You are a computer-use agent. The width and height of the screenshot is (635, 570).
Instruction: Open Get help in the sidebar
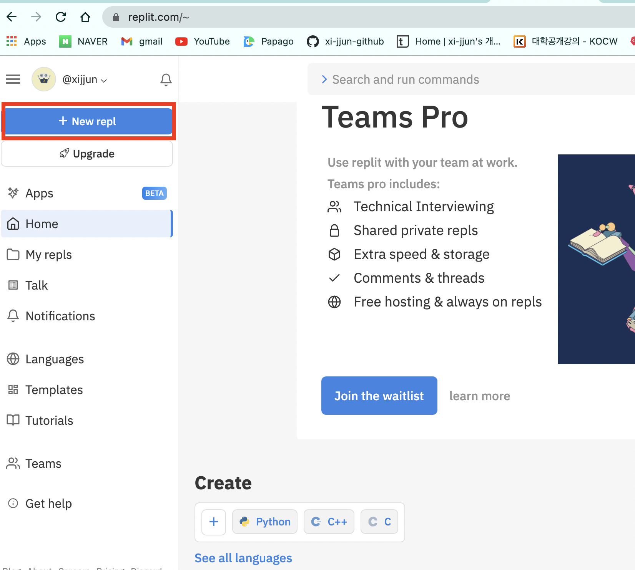[x=87, y=503]
